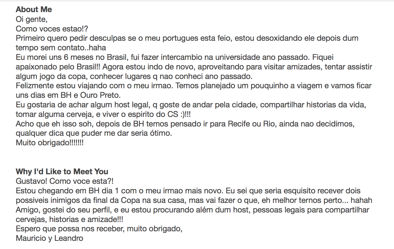Viewport: 394px width, 249px height.
Task: Click the word "desoxidando" in the first paragraph
Action: point(275,38)
